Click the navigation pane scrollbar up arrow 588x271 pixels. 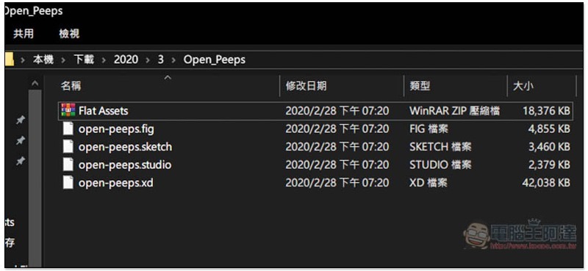[35, 84]
